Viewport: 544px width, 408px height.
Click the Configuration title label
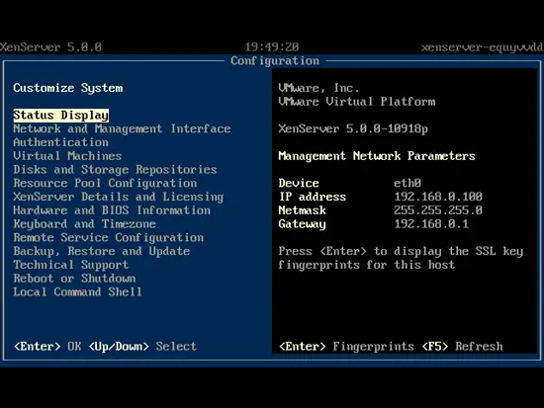[275, 61]
